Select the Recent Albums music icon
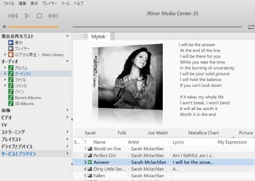The height and width of the screenshot is (181, 255). (x=11, y=97)
